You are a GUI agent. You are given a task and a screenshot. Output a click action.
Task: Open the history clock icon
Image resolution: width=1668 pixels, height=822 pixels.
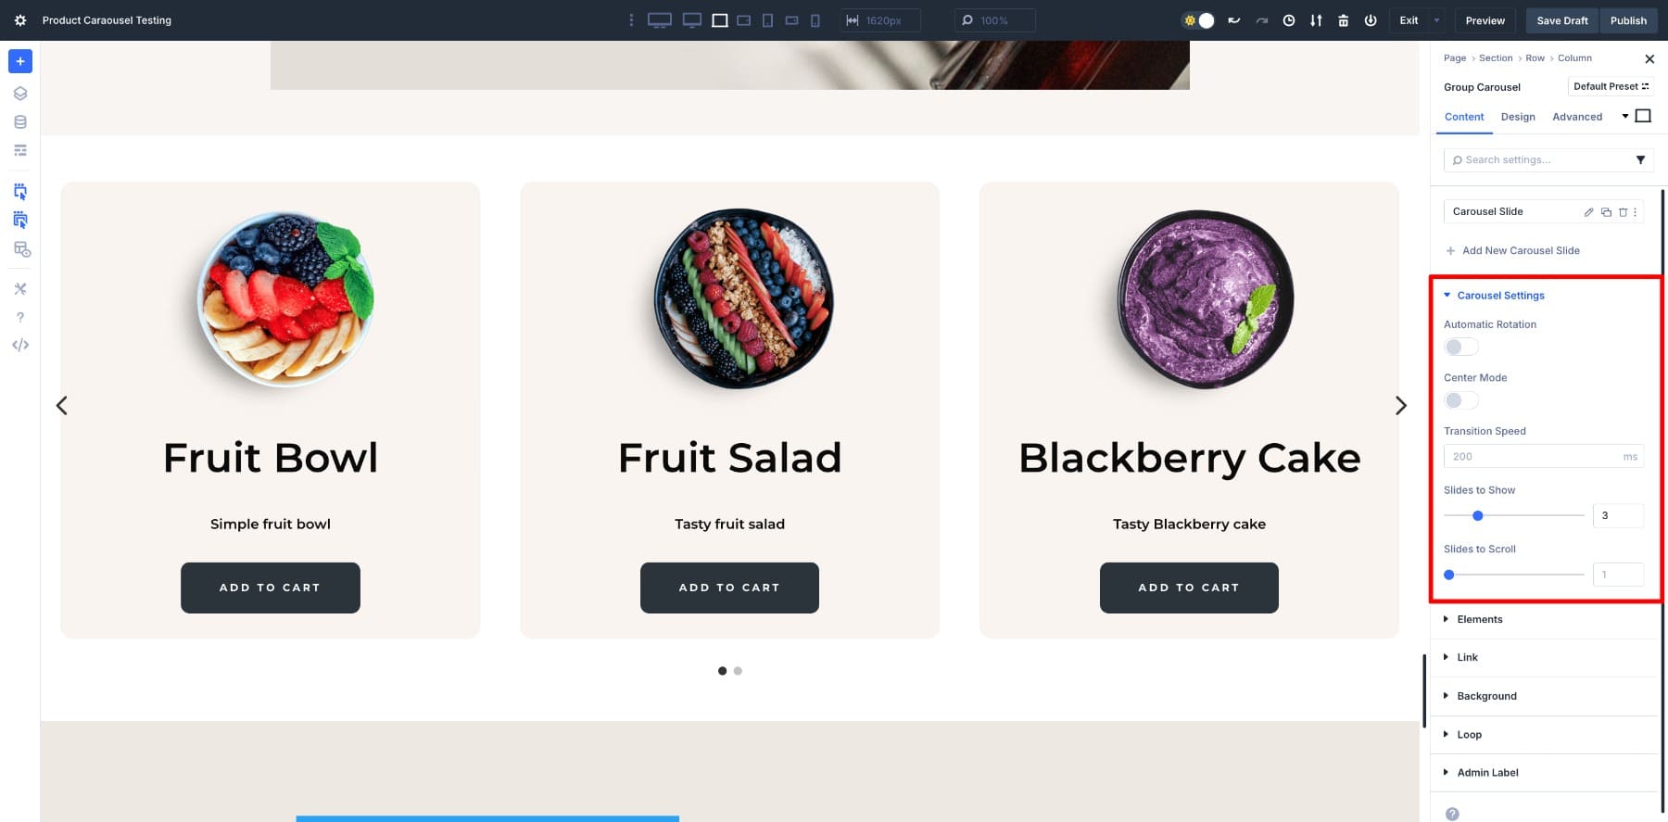tap(1289, 20)
